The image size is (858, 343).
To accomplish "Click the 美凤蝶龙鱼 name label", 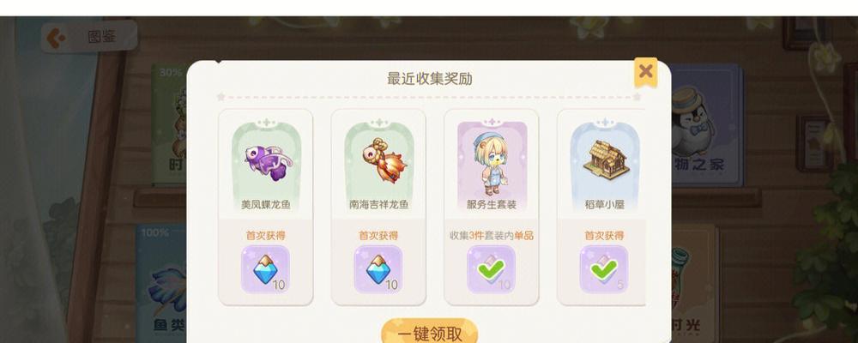I will pos(265,205).
